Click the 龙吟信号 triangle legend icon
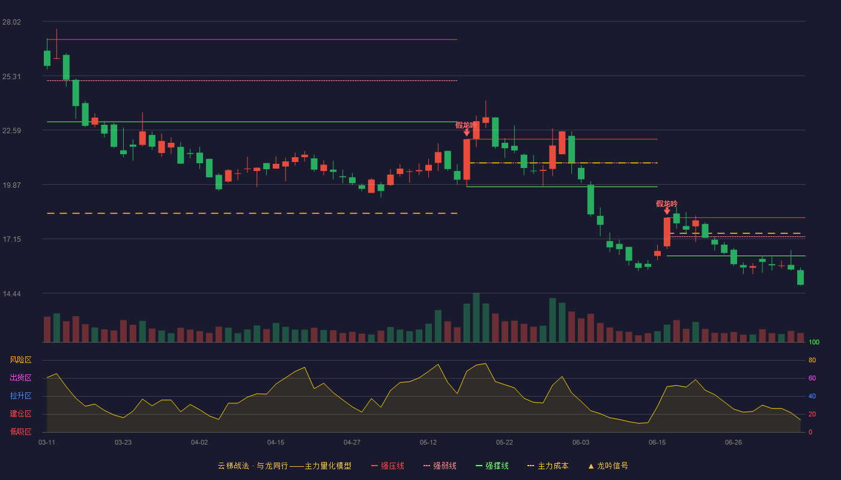This screenshot has height=480, width=841. pyautogui.click(x=591, y=466)
